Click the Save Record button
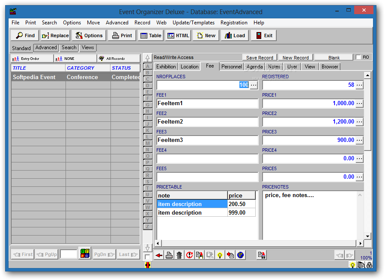The image size is (385, 280). 260,58
